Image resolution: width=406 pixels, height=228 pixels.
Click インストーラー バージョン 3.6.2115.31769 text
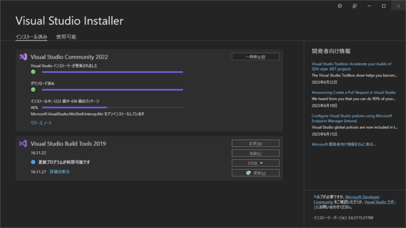344,218
